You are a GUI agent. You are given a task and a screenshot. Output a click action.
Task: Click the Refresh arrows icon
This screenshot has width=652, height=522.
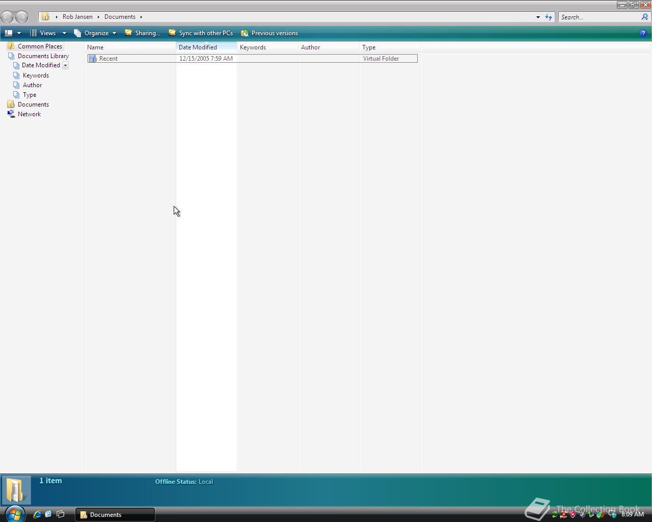point(549,17)
